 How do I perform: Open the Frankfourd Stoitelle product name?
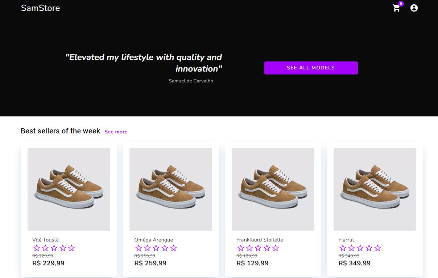260,240
